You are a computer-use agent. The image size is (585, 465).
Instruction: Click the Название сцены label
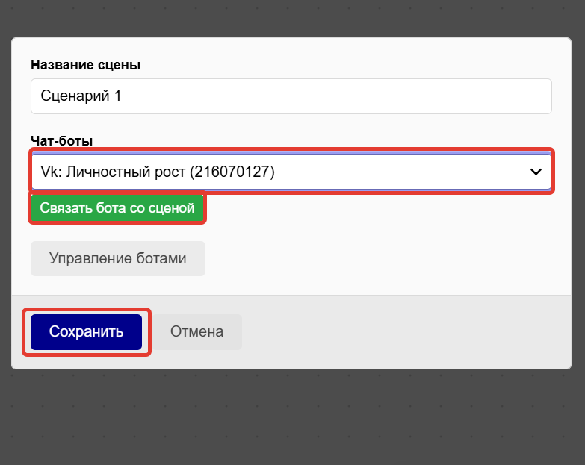click(85, 65)
